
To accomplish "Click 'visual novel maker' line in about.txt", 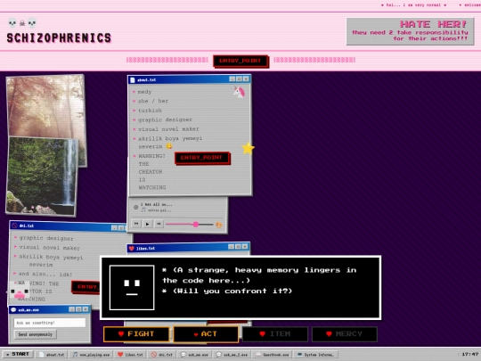I will tap(168, 129).
